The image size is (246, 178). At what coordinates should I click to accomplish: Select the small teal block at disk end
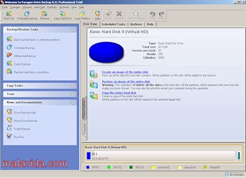click(239, 156)
